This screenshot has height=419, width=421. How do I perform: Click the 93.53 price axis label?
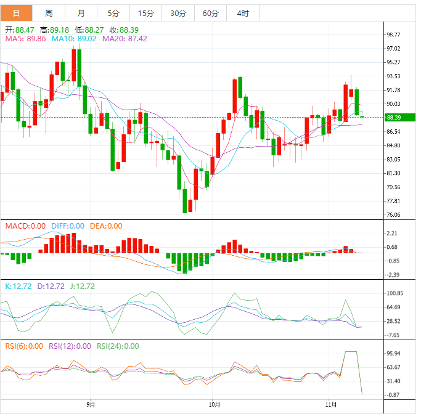(x=393, y=76)
